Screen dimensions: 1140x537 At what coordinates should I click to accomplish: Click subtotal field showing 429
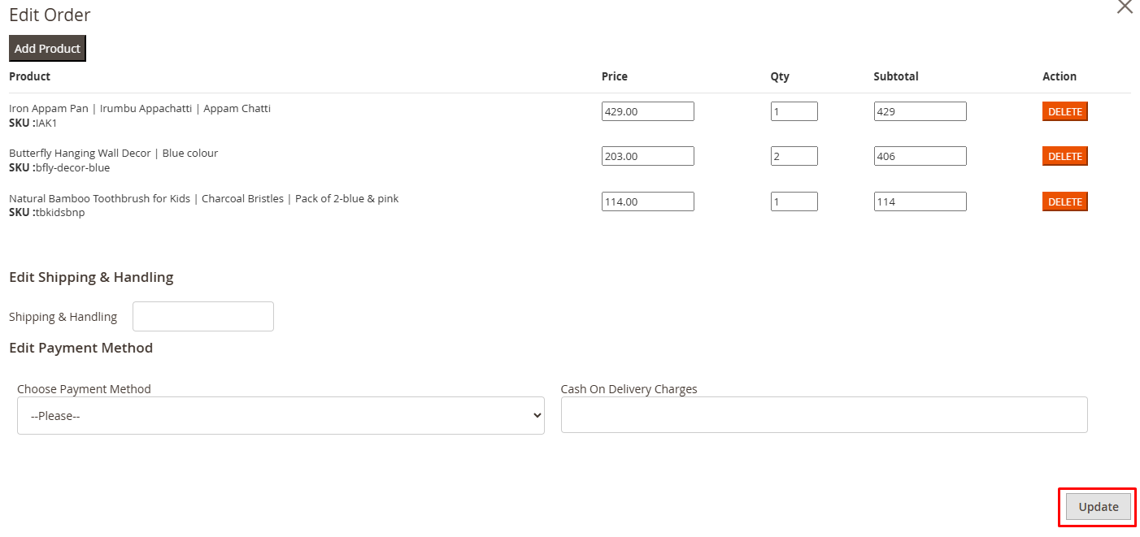pyautogui.click(x=920, y=111)
